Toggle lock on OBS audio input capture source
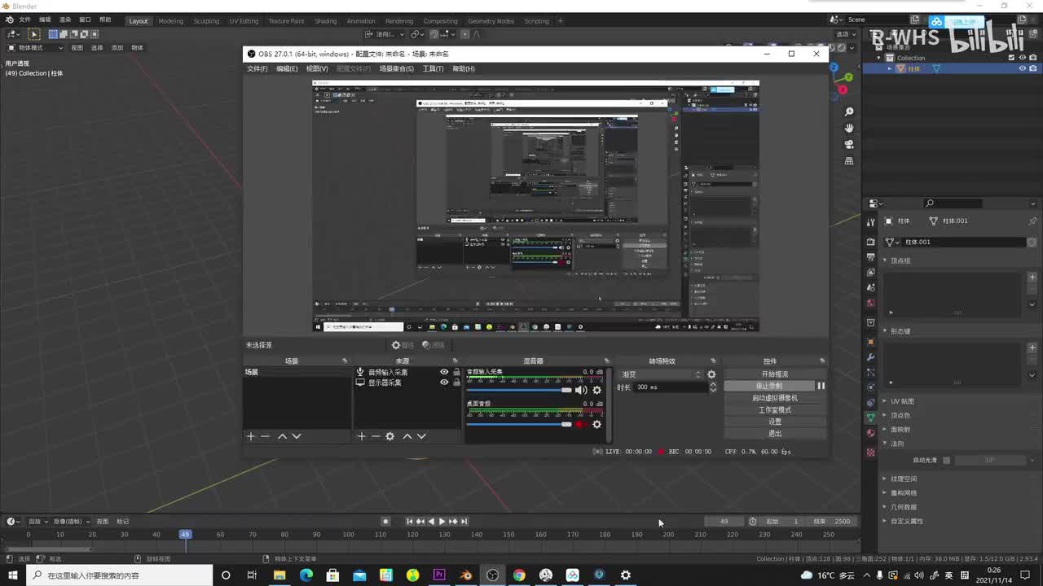The image size is (1043, 586). tap(456, 372)
